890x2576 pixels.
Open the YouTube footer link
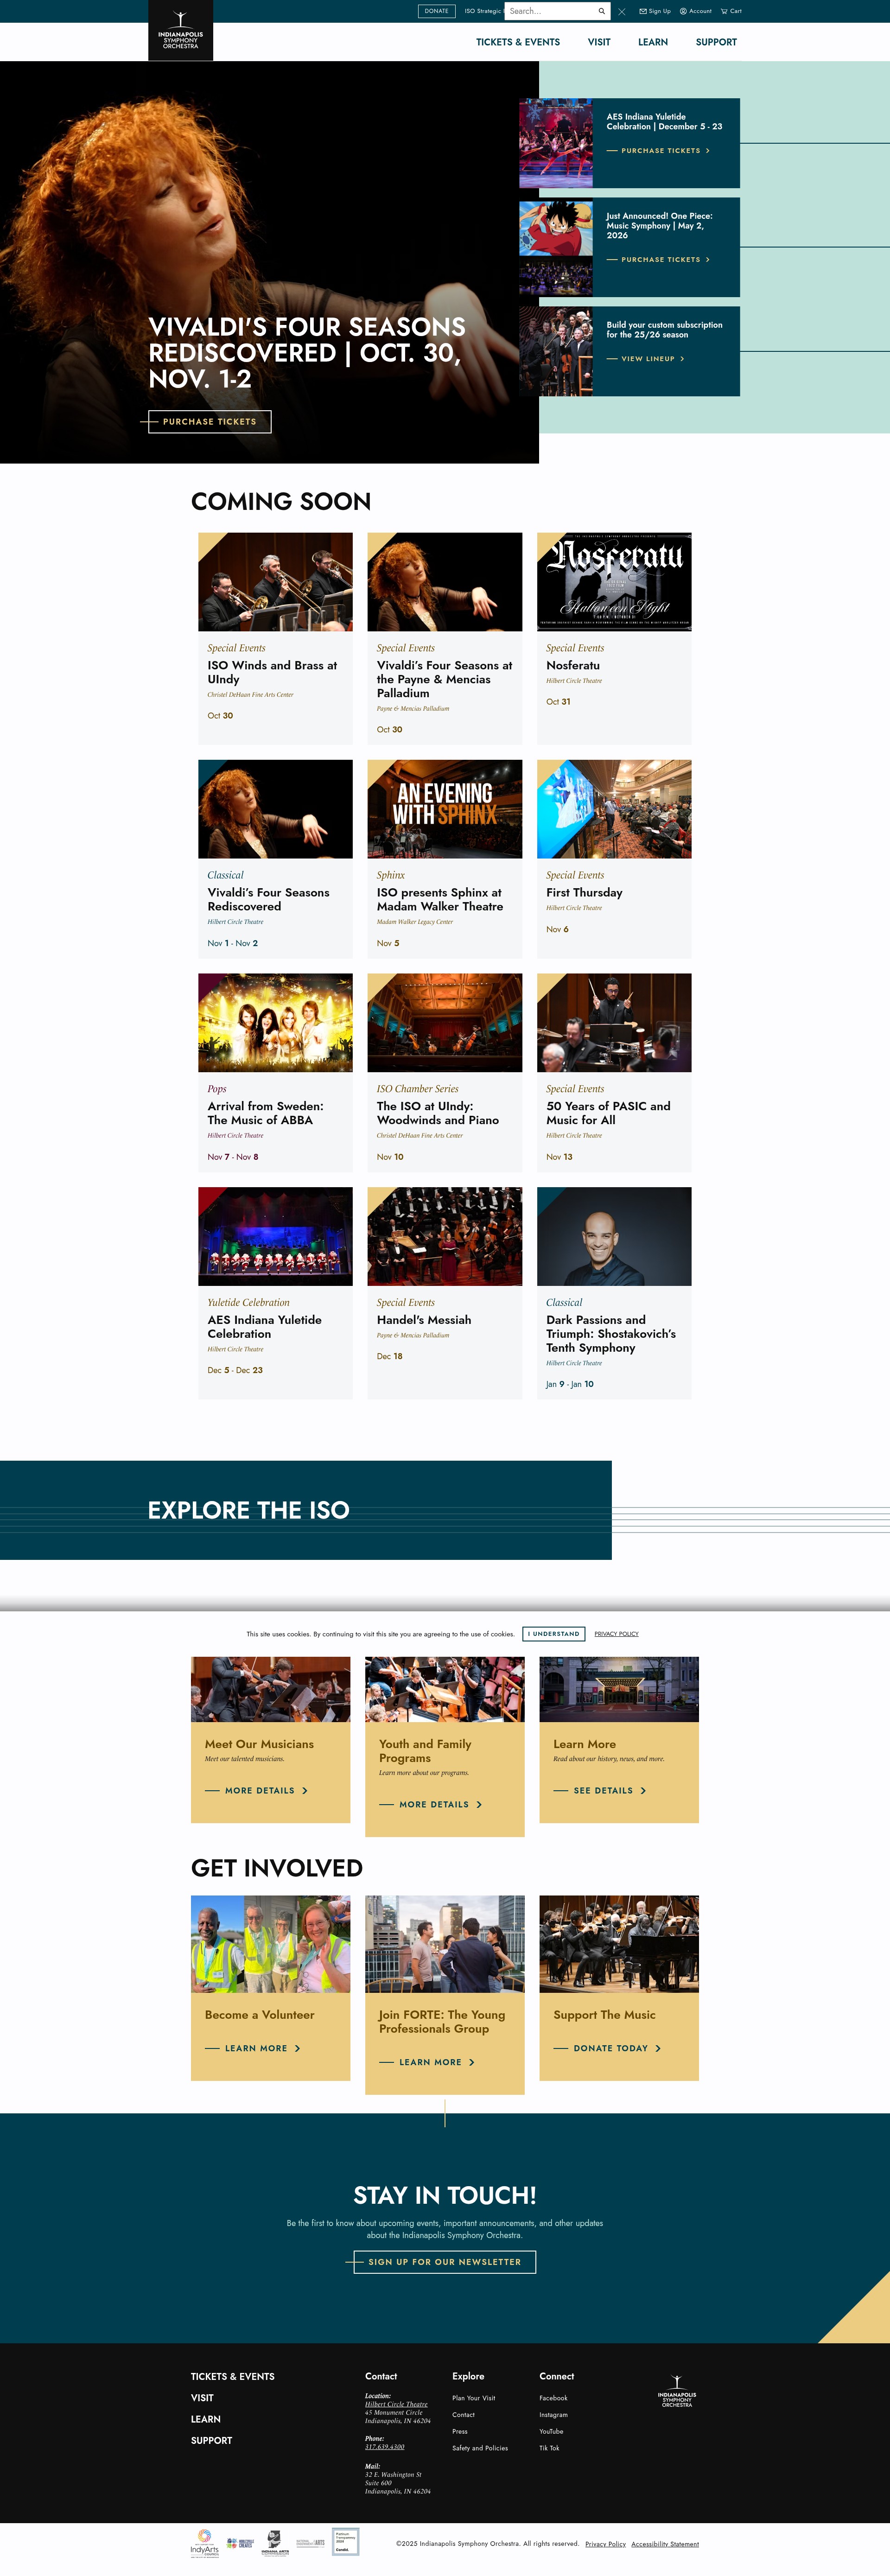[551, 2431]
